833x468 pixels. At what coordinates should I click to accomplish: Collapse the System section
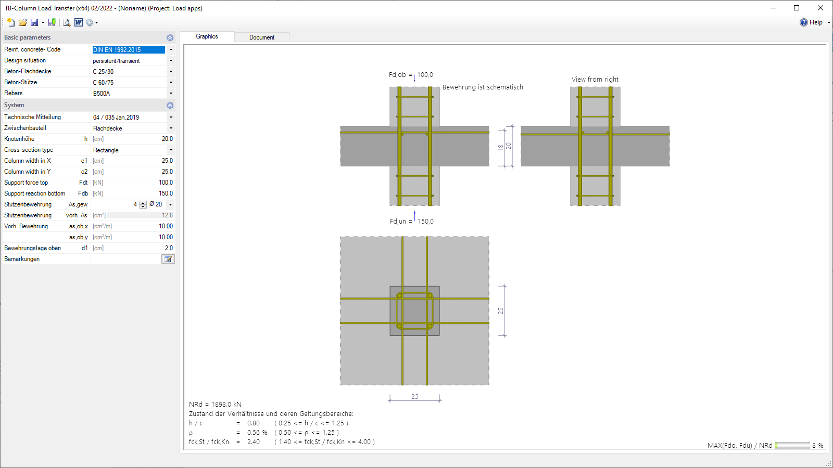[170, 105]
